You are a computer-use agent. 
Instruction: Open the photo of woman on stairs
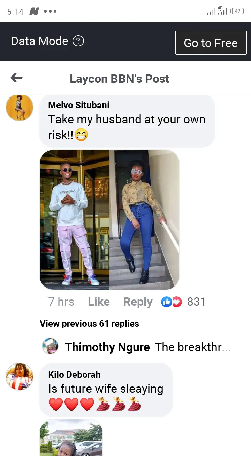(x=144, y=220)
